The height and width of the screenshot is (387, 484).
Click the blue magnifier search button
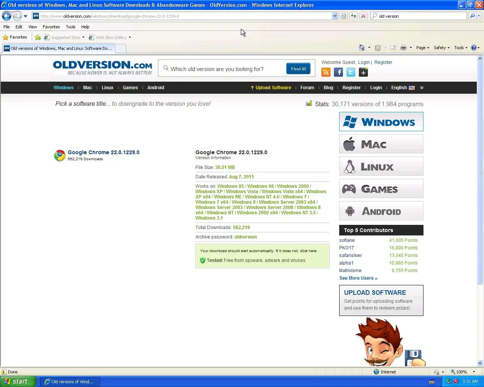[x=472, y=16]
